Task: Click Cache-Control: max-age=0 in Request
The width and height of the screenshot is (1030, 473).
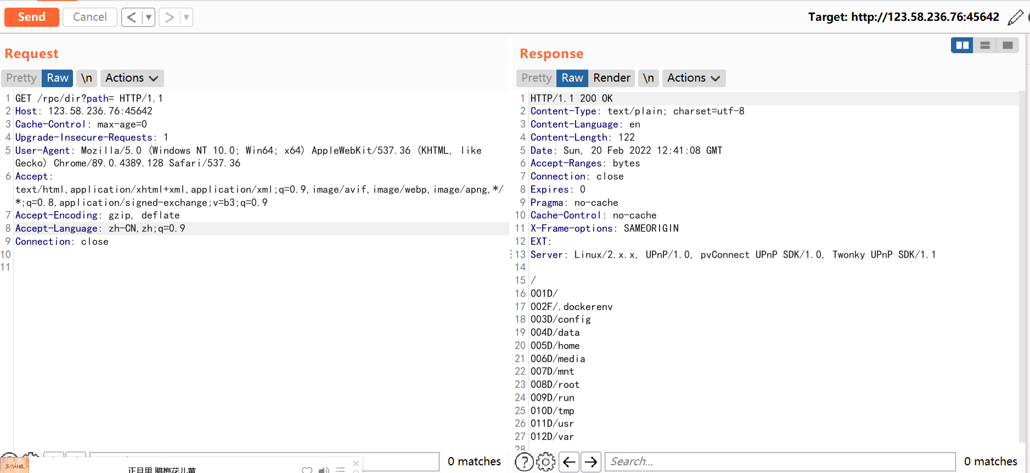Action: (x=81, y=124)
